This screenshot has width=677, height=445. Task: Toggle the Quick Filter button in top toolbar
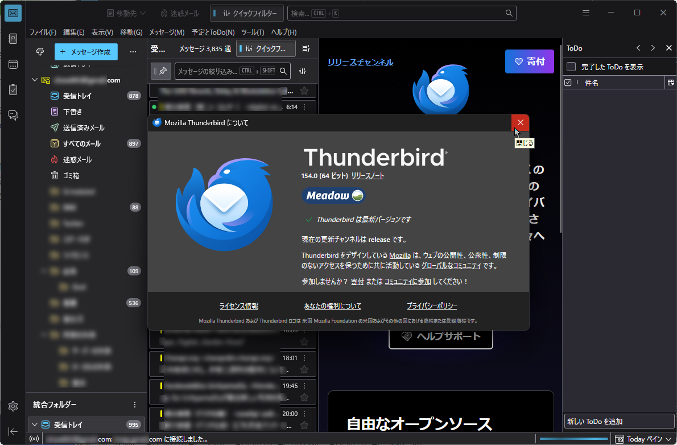[x=246, y=13]
